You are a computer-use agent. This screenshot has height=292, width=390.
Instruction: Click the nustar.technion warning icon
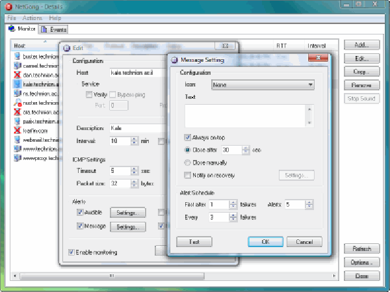[x=18, y=103]
